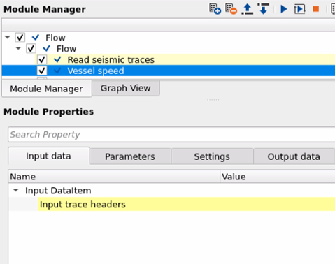The width and height of the screenshot is (335, 264).
Task: Click the top-level Flow label
Action: [55, 38]
